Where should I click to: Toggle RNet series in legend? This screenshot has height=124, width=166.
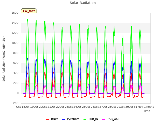pos(52,119)
